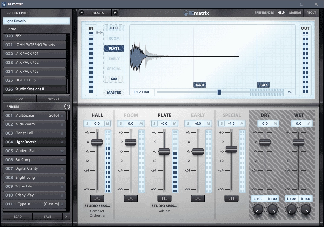Favorite the MultiSpace preset star
Image resolution: width=324 pixels, height=227 pixels.
click(x=62, y=115)
